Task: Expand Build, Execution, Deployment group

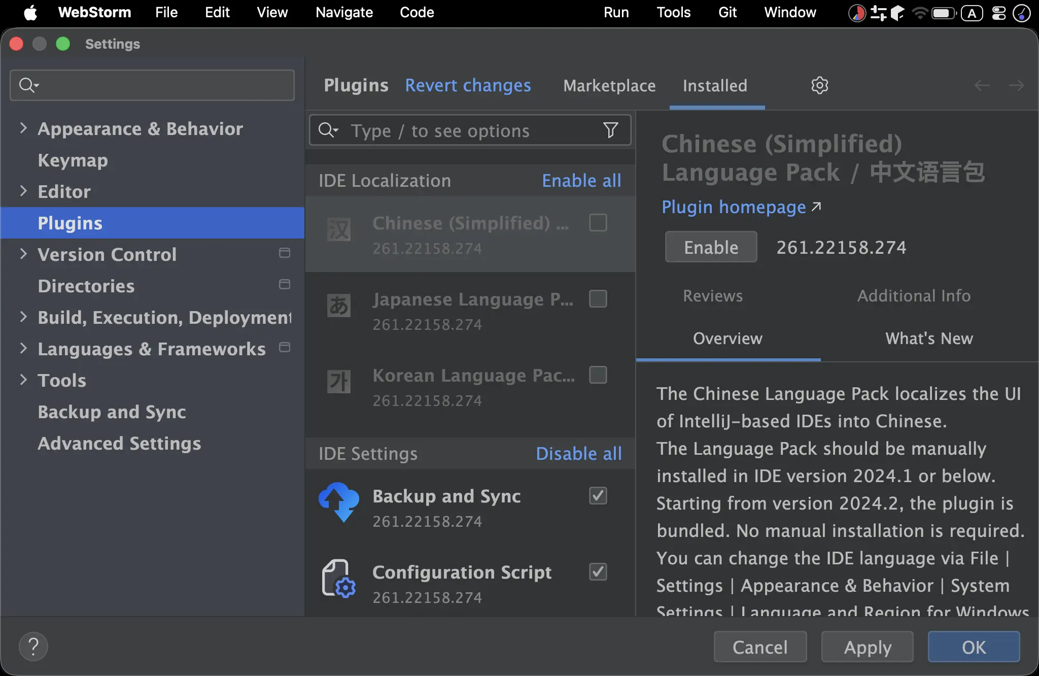Action: tap(23, 317)
